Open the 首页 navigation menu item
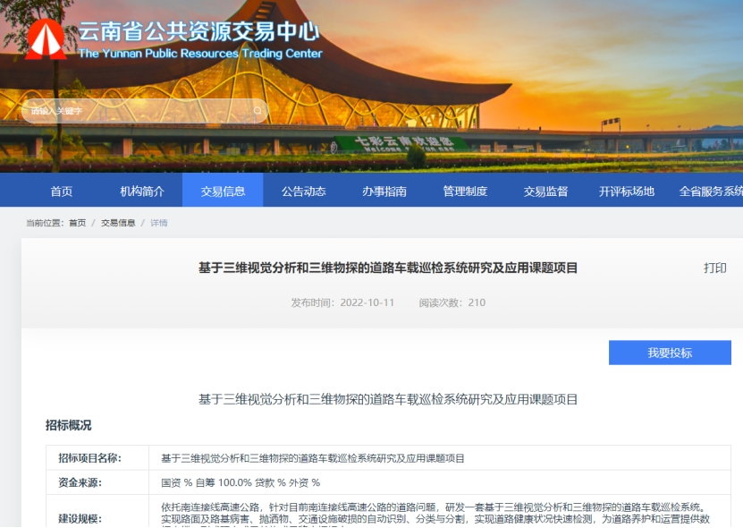The height and width of the screenshot is (528, 743). pos(62,191)
